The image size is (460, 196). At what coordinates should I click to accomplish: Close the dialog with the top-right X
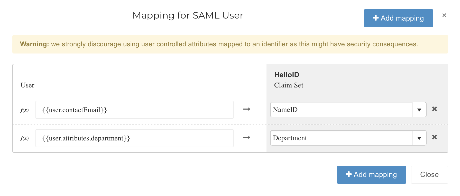(x=444, y=15)
